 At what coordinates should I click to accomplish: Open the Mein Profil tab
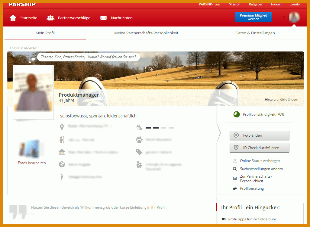click(45, 33)
